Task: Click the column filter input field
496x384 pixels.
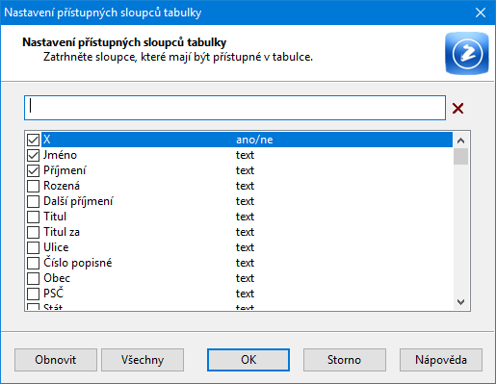Action: [235, 108]
